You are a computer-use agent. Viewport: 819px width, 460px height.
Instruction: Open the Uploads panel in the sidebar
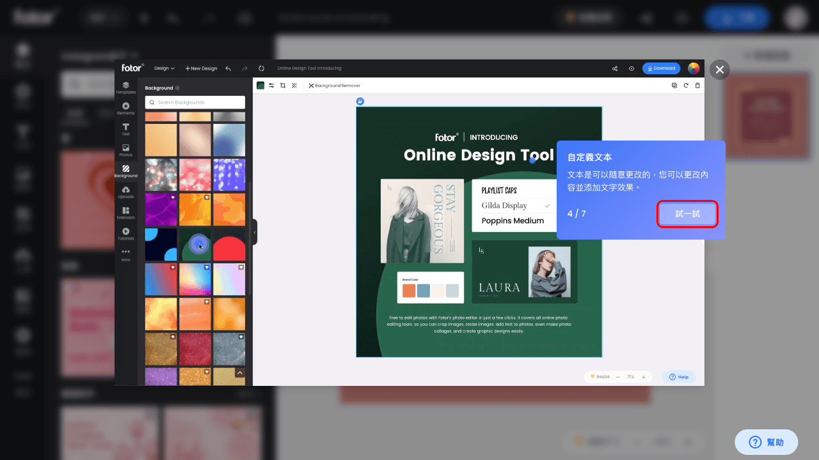tap(125, 192)
